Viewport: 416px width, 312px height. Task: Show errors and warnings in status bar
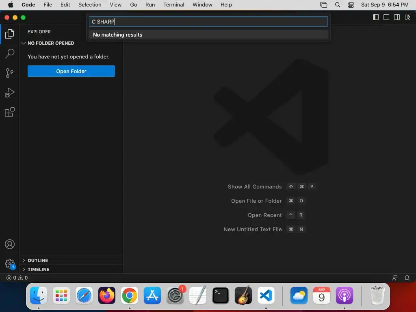[x=17, y=278]
